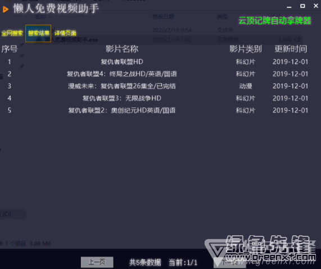This screenshot has width=321, height=269.
Task: Click the 上一页 previous page button
Action: pos(97,262)
